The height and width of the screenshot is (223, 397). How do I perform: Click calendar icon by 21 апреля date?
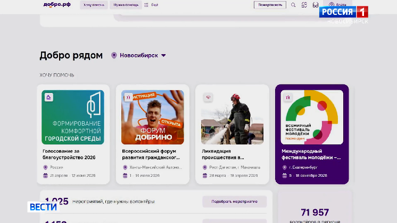(x=45, y=176)
